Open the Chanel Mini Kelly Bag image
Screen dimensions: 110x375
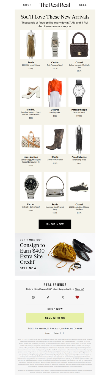79,45
